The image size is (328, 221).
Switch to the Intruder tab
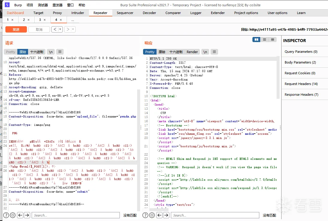[78, 13]
